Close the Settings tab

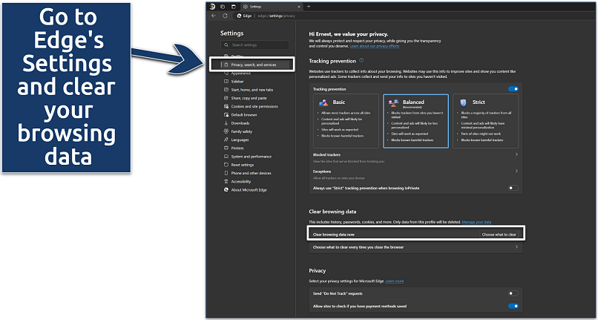(299, 7)
